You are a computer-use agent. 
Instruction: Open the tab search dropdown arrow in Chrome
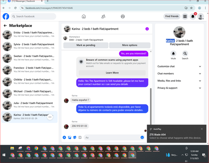pyautogui.click(x=3, y=1)
